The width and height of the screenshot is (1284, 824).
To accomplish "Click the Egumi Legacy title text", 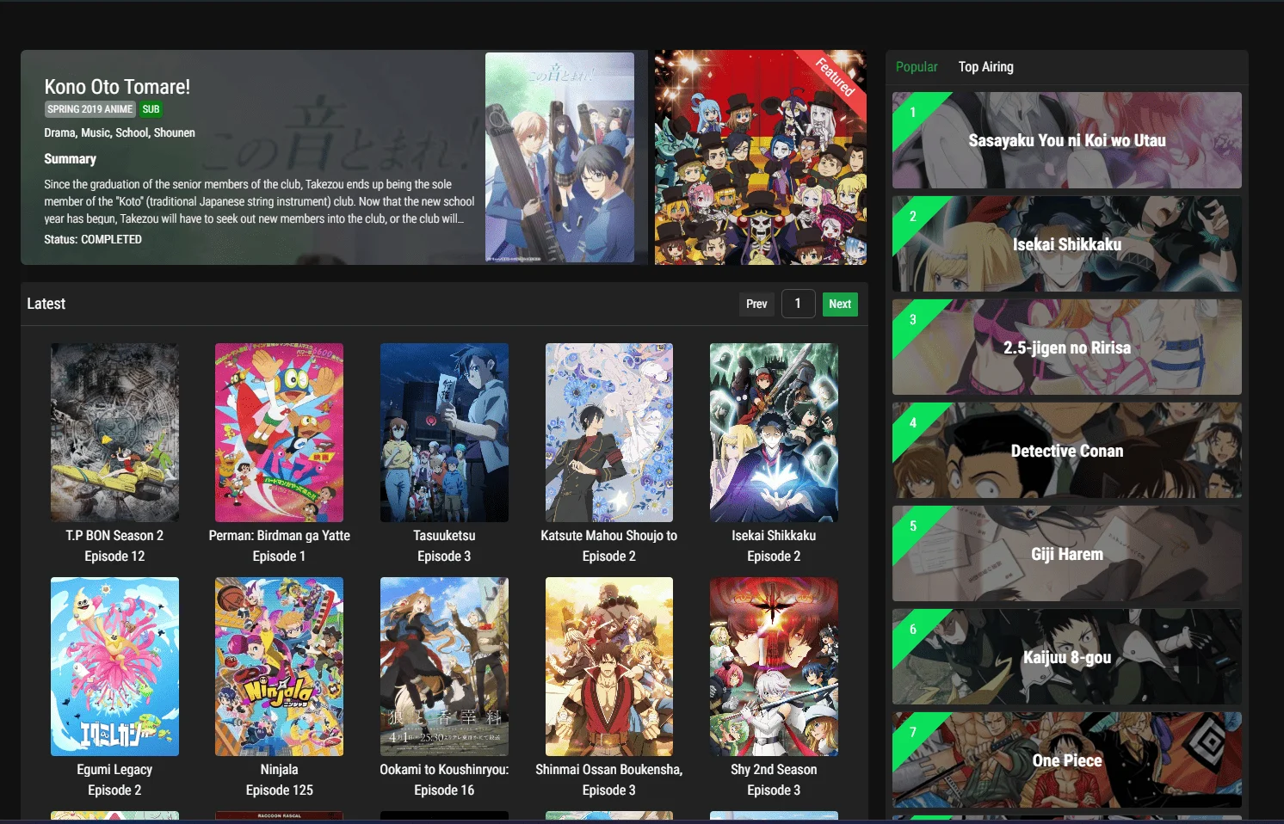I will (114, 769).
